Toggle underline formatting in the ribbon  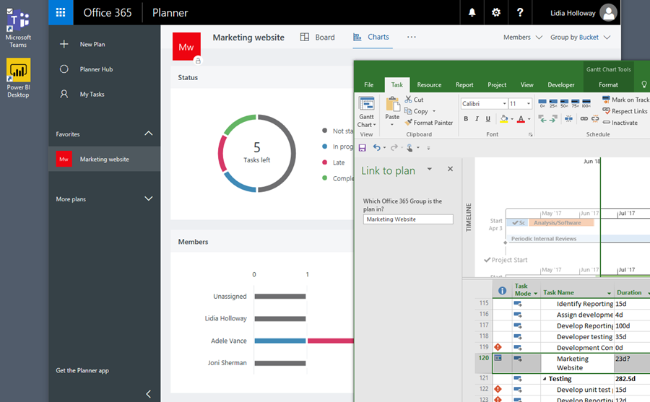coord(487,119)
